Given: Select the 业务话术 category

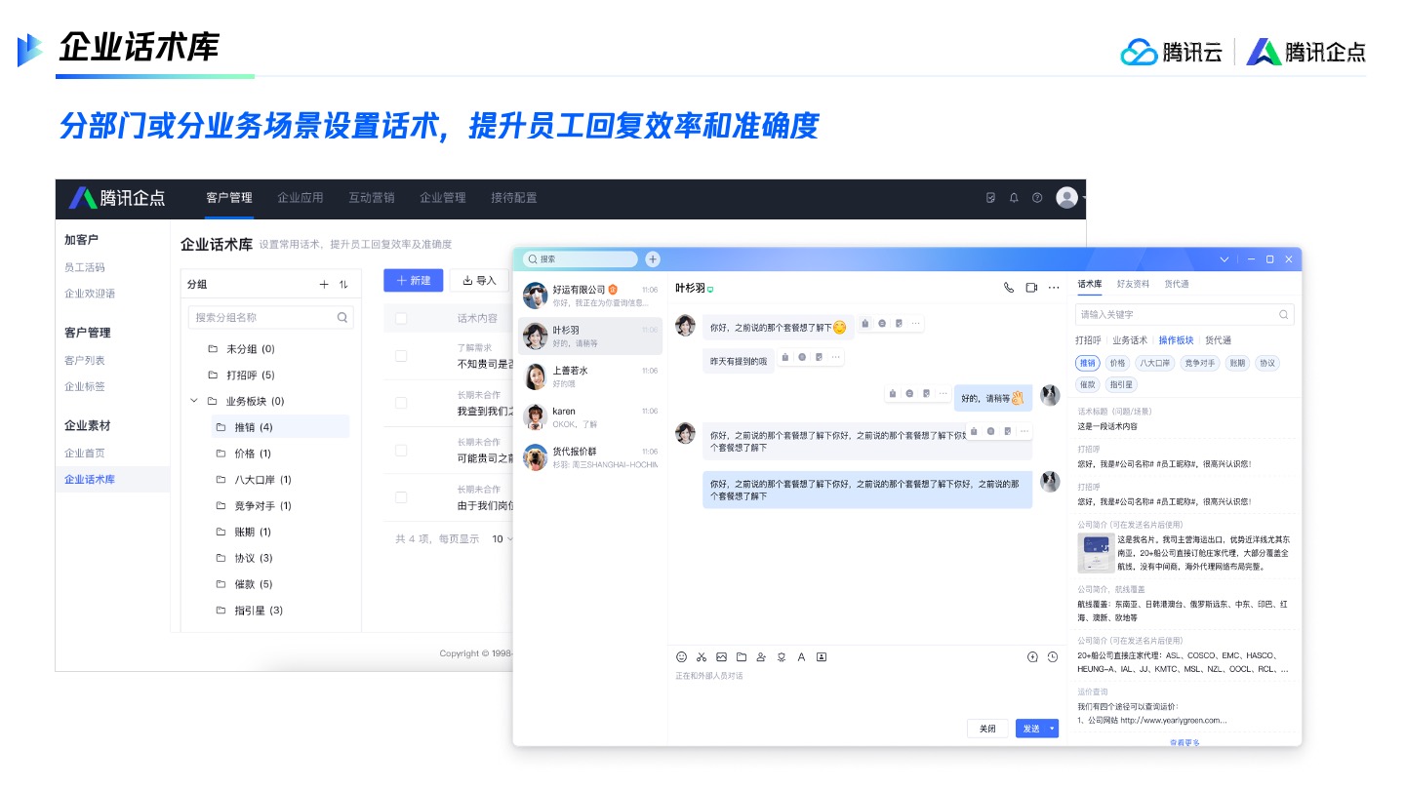Looking at the screenshot, I should (x=1130, y=340).
